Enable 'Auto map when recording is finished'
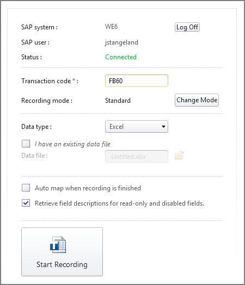Screen dimensions: 245x285 tap(26, 188)
